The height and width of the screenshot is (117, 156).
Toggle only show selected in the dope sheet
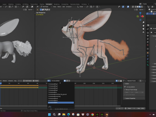[x=117, y=81]
